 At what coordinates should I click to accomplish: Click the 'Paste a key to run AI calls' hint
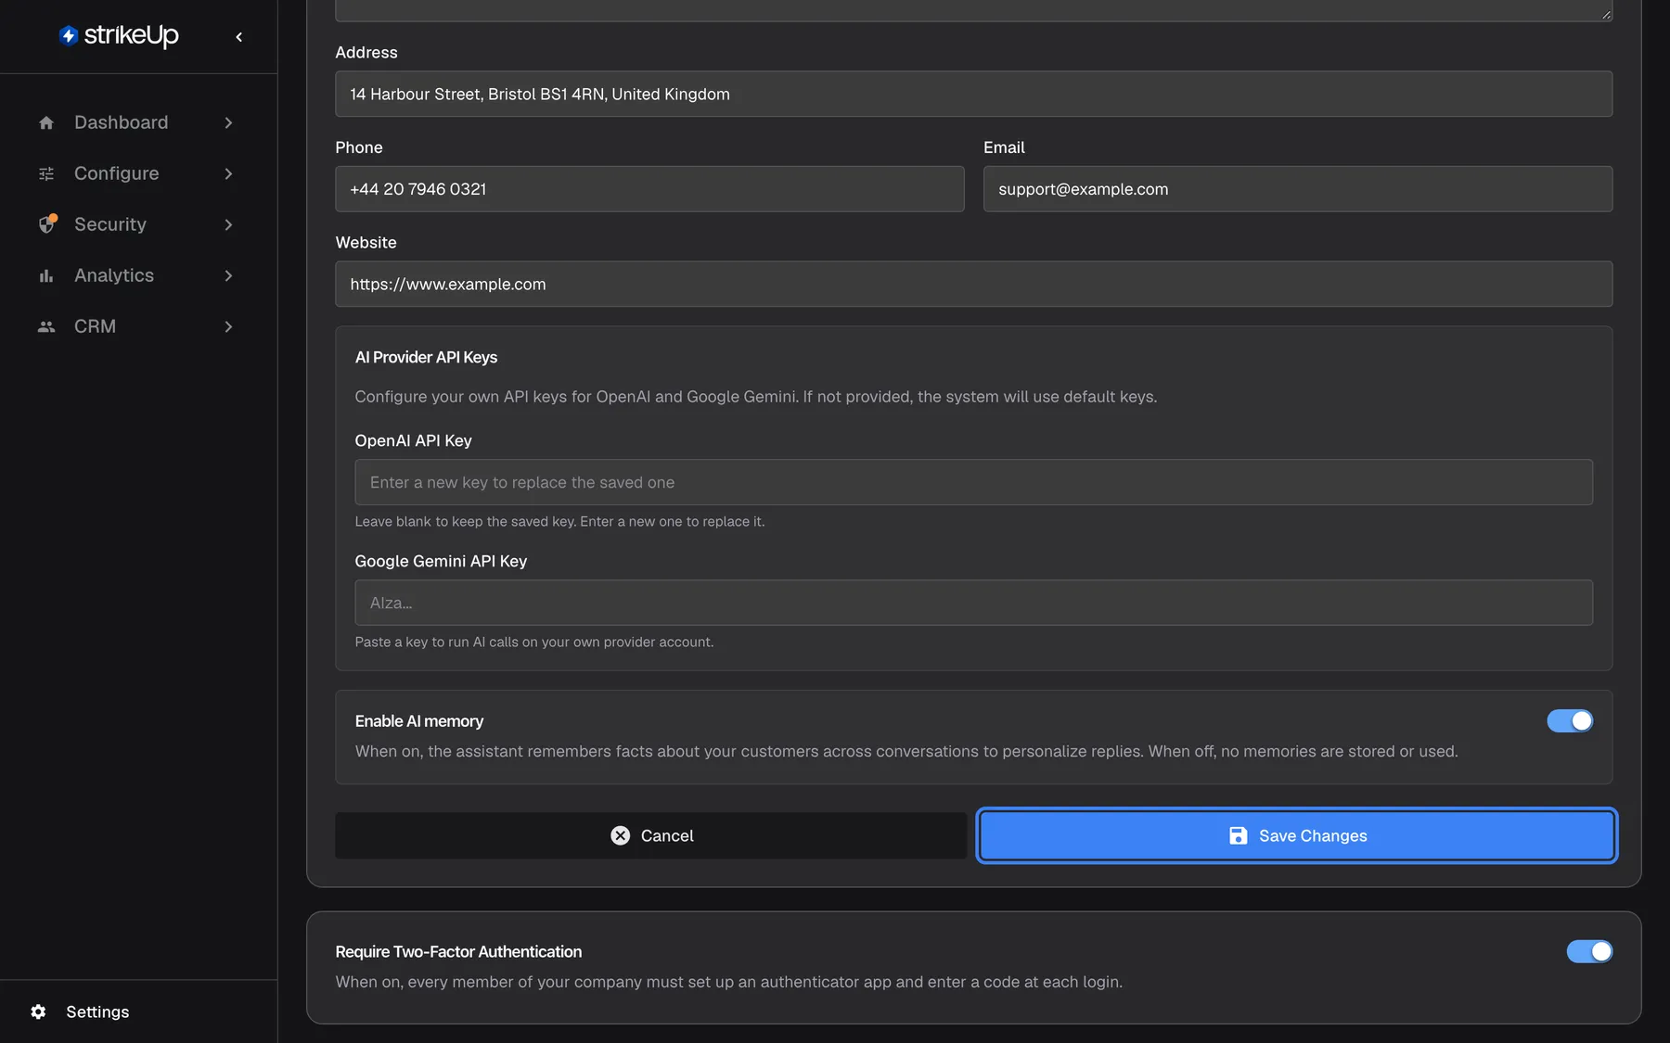533,642
